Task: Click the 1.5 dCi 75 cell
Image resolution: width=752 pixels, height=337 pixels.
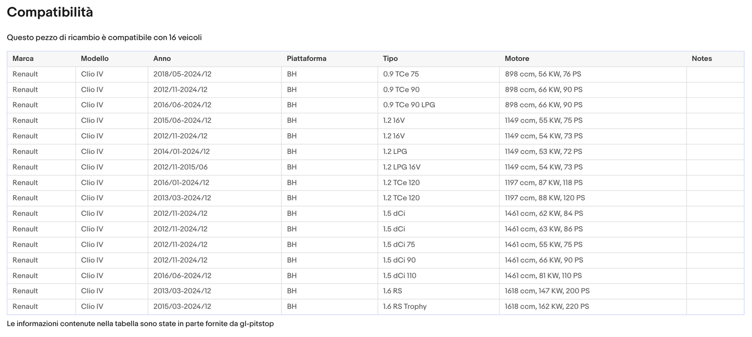Action: pos(399,244)
